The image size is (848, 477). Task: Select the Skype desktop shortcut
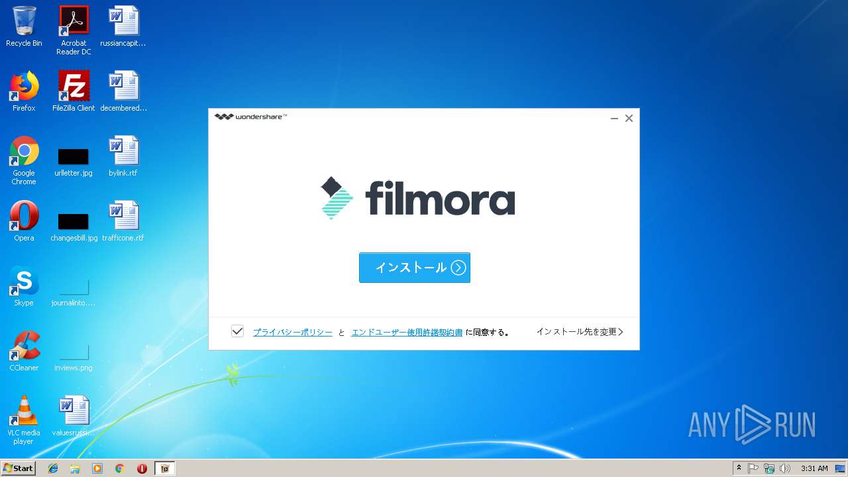coord(24,286)
